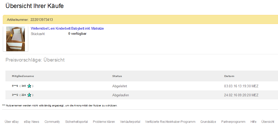Click the Status column header
Viewport: 278px width, 129px height.
tap(117, 76)
